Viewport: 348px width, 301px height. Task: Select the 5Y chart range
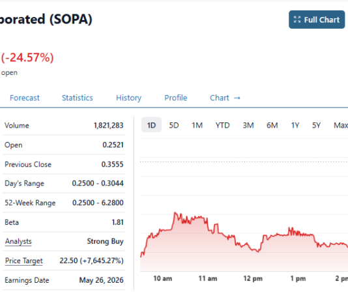pyautogui.click(x=316, y=125)
